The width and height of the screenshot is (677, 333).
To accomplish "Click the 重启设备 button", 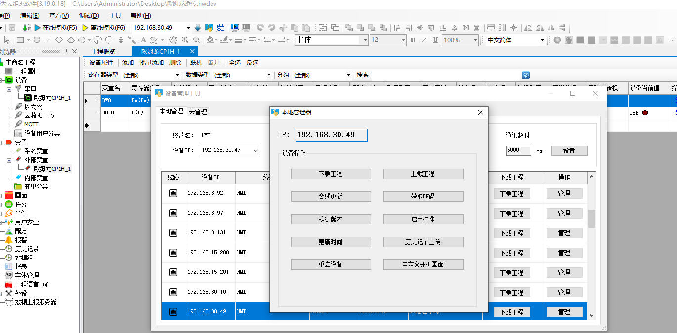I will click(x=331, y=264).
